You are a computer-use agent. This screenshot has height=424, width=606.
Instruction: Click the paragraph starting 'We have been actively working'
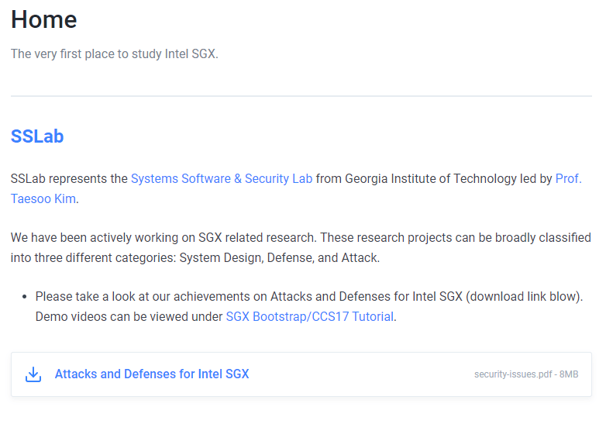[x=301, y=247]
